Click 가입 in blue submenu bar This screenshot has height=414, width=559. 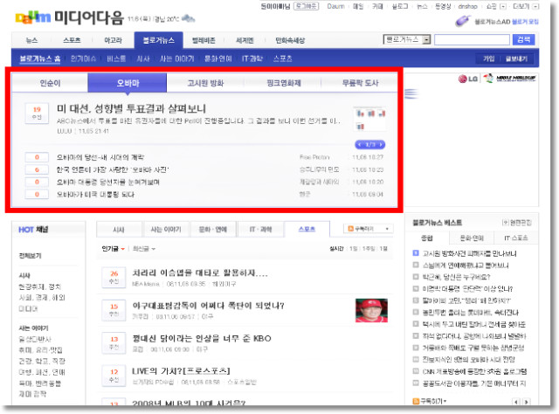(488, 59)
